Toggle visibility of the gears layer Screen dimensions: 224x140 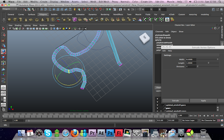click(x=157, y=108)
